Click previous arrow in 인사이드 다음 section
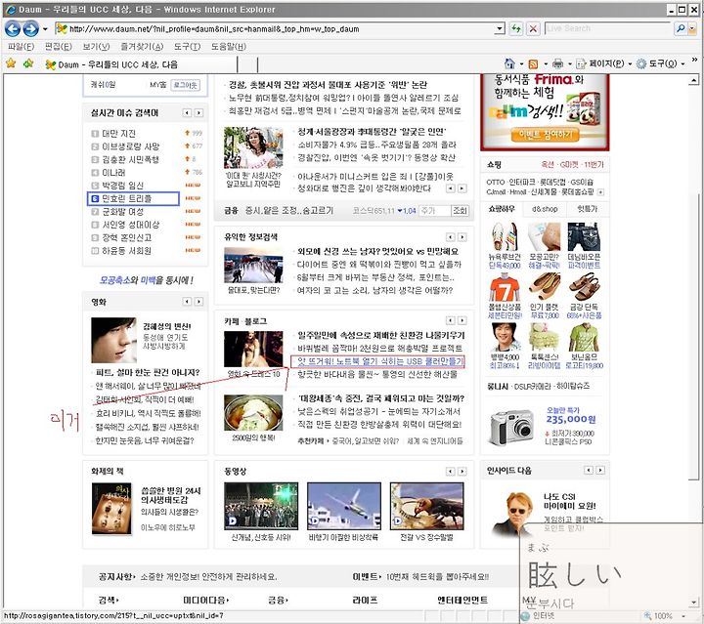 click(x=589, y=471)
